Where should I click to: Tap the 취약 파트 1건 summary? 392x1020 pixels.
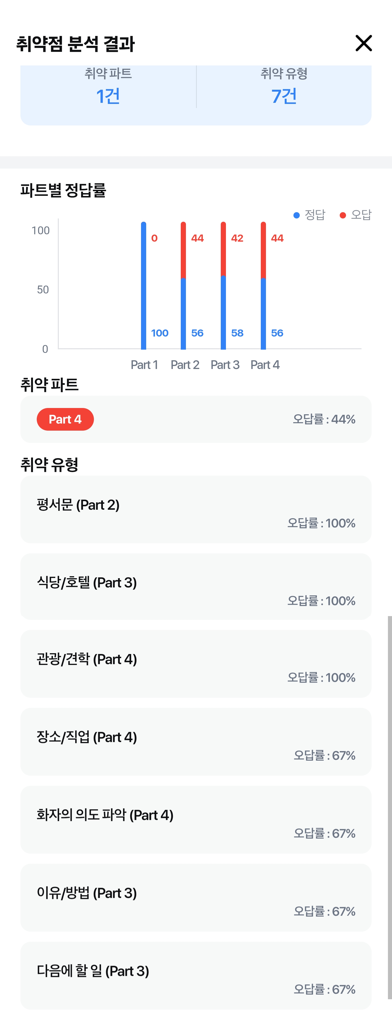[x=108, y=88]
